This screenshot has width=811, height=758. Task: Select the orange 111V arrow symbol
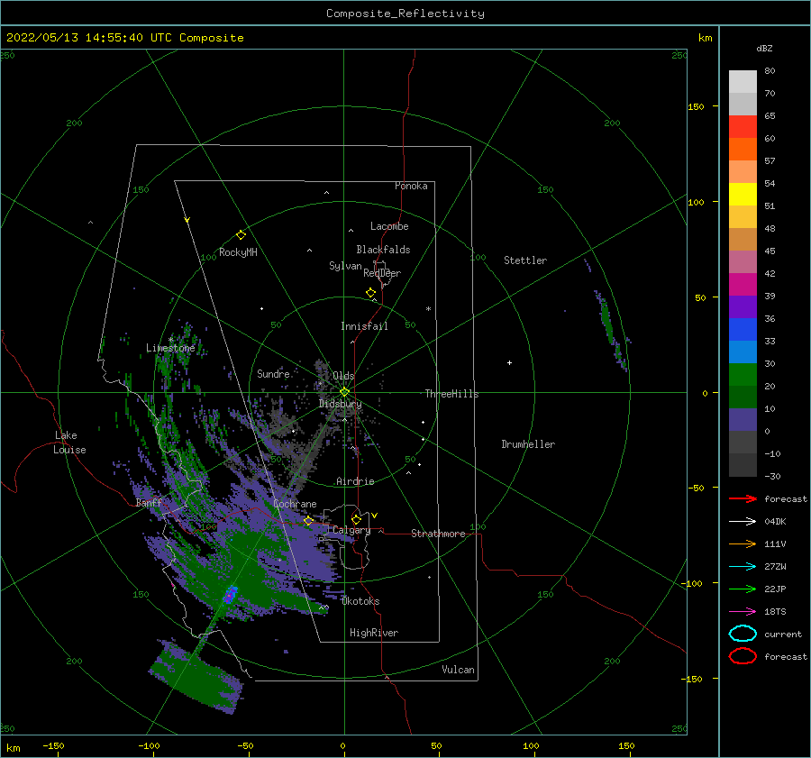743,543
